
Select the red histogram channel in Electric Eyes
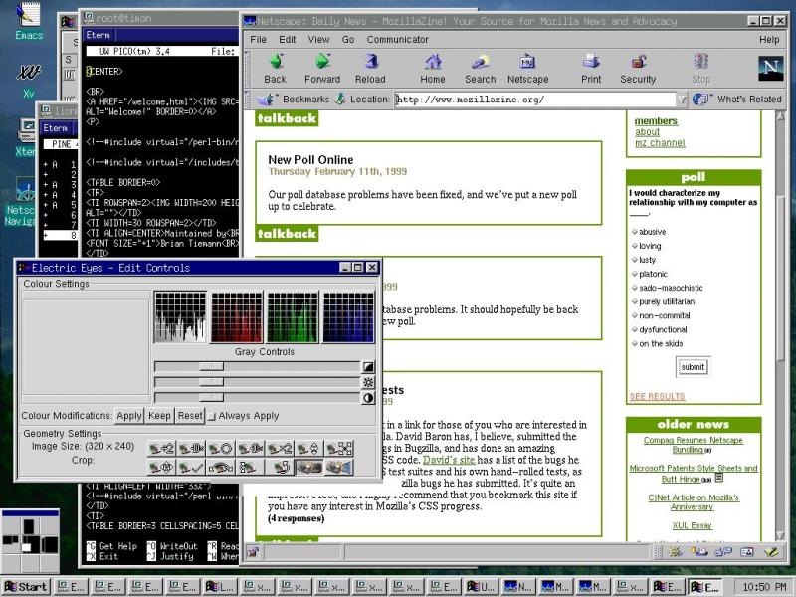pyautogui.click(x=236, y=317)
